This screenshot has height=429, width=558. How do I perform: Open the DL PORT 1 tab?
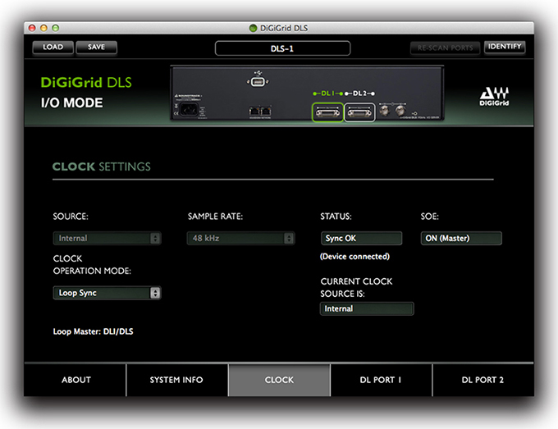tap(381, 380)
